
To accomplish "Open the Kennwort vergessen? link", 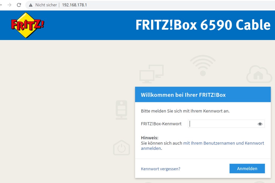I will [x=161, y=169].
